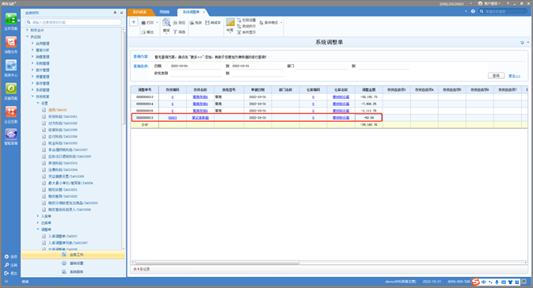The image size is (533, 288).
Task: Click the 条件格式 conditional format toolbar button
Action: pos(269,22)
